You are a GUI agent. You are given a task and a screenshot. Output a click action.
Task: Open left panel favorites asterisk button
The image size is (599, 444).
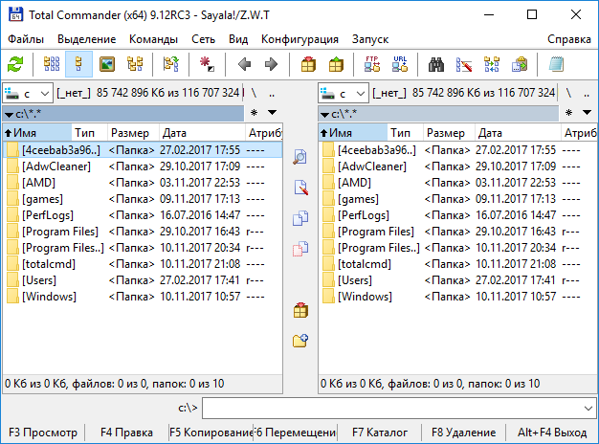254,112
